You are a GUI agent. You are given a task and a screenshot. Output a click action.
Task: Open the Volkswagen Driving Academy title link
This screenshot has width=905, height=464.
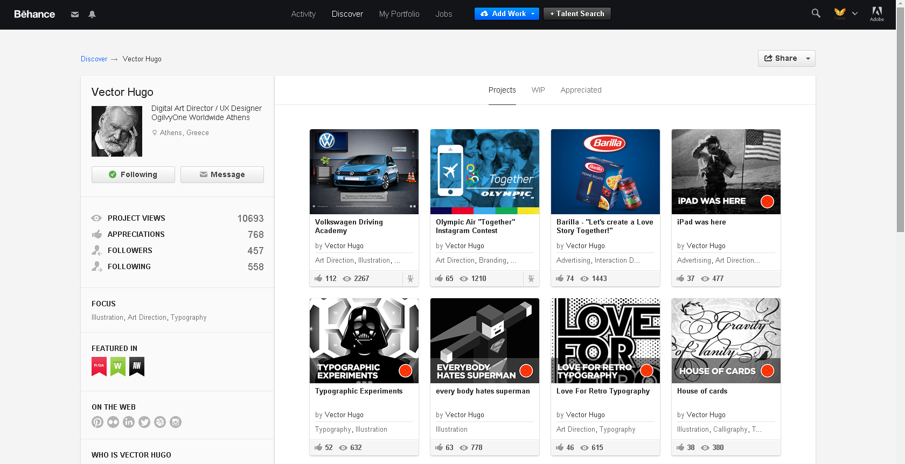point(349,226)
